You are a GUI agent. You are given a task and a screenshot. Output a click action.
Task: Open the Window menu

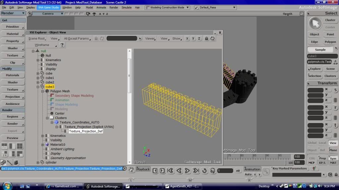pyautogui.click(x=67, y=8)
